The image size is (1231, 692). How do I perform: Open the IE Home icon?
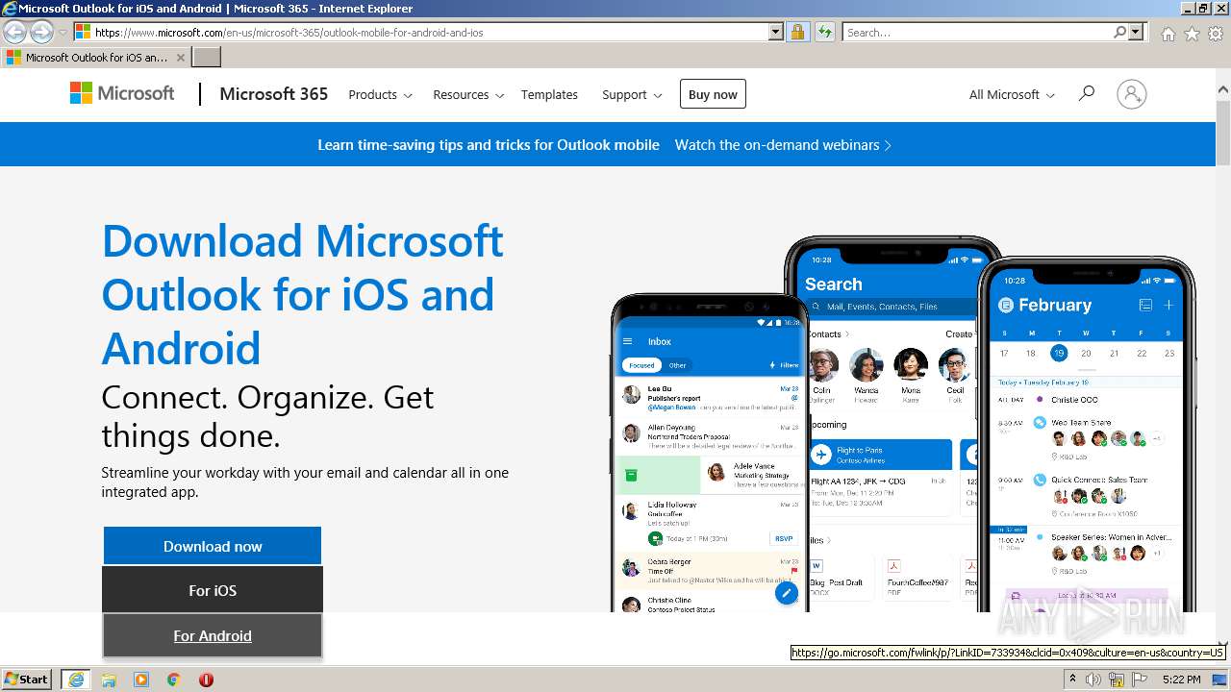(1168, 34)
